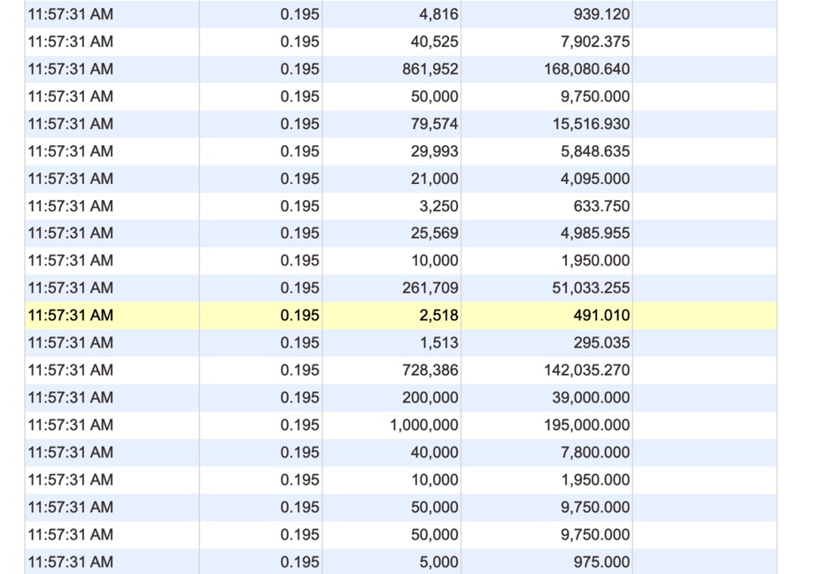Click the 1,513 volume cell
The width and height of the screenshot is (813, 574).
438,343
